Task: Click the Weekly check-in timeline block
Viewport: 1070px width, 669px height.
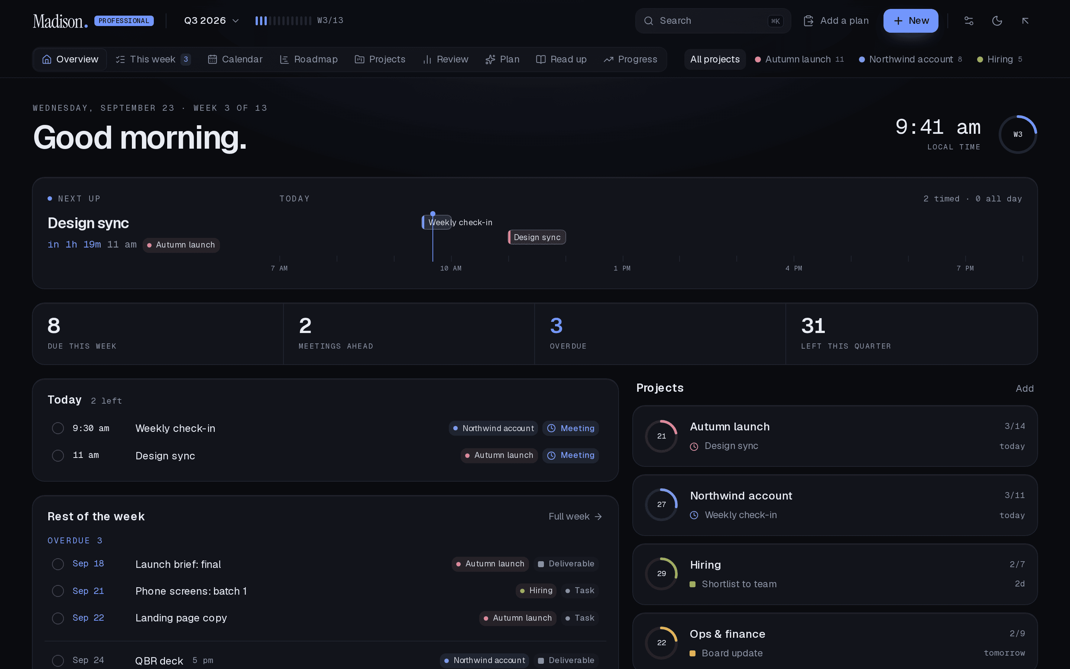Action: pyautogui.click(x=437, y=222)
